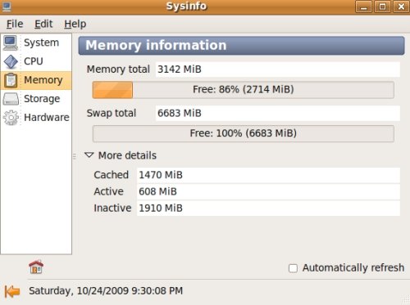Open Storage via the drive icon
The image size is (410, 305).
pos(11,99)
